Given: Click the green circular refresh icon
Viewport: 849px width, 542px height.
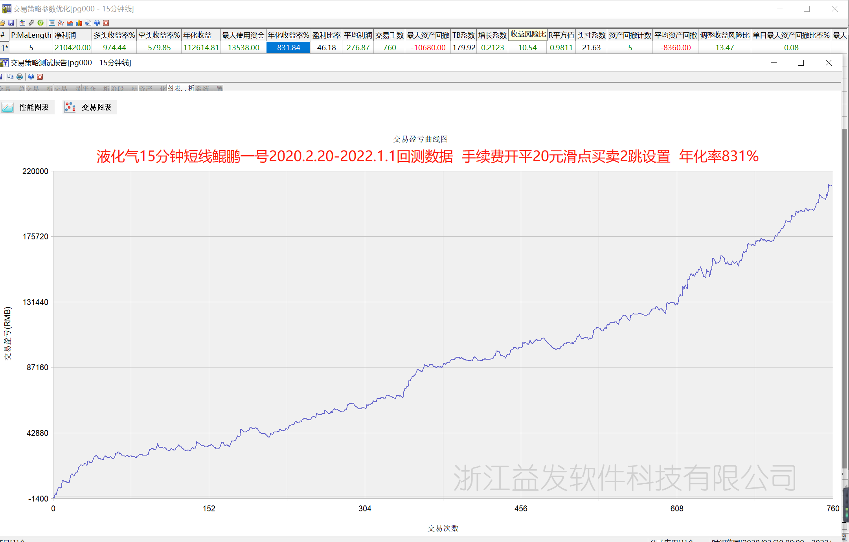Looking at the screenshot, I should click(x=40, y=23).
